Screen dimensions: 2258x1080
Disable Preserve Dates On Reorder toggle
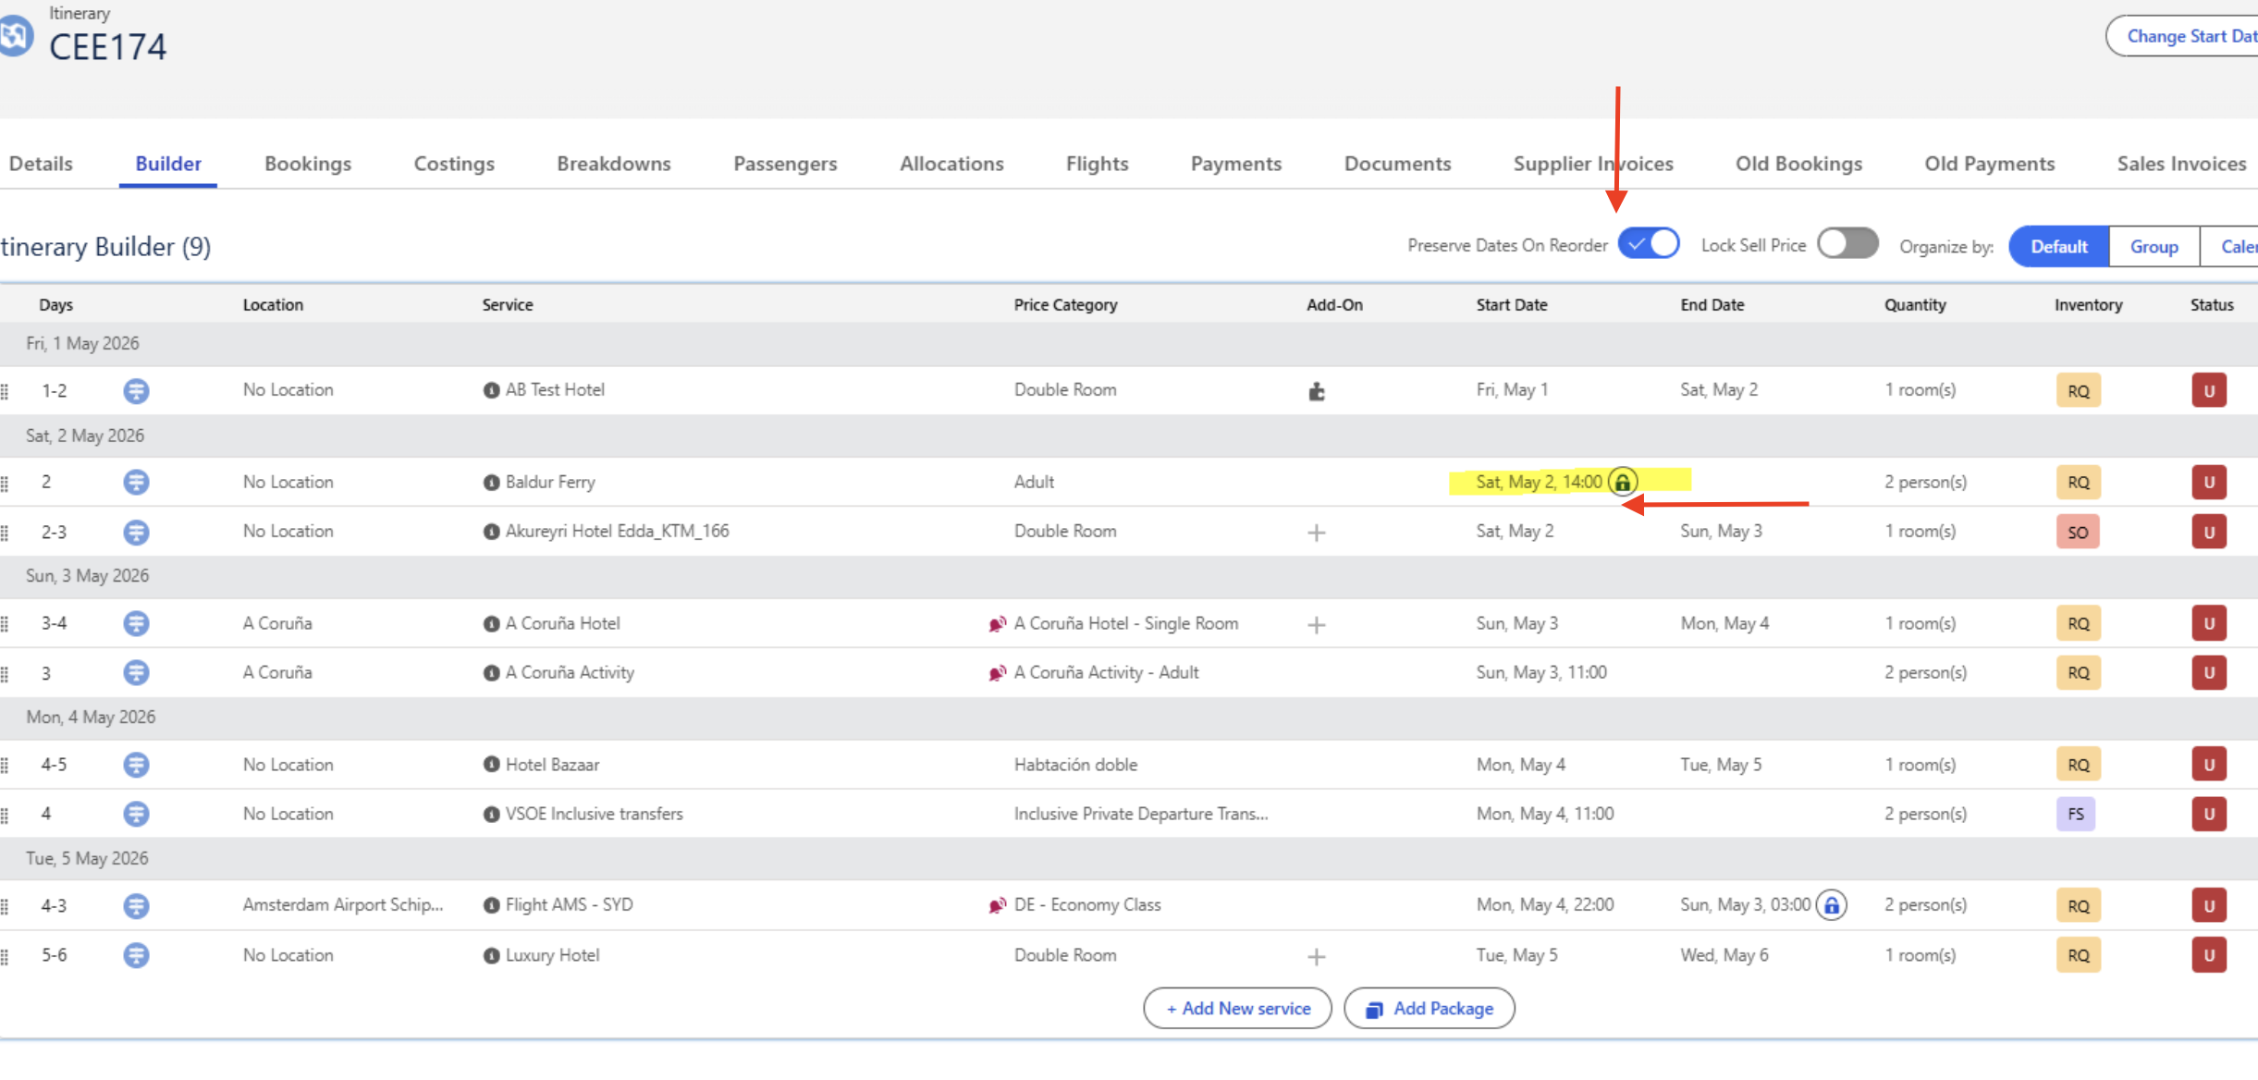(1649, 244)
